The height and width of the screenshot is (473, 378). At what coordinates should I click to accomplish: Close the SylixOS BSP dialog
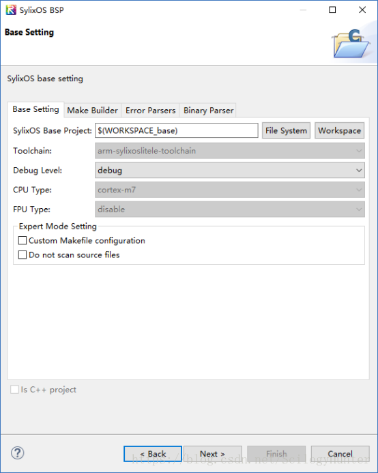[362, 10]
